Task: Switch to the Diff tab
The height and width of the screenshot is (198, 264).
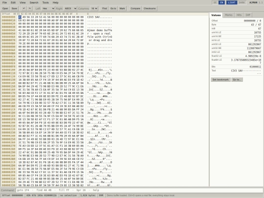Action: pyautogui.click(x=248, y=15)
